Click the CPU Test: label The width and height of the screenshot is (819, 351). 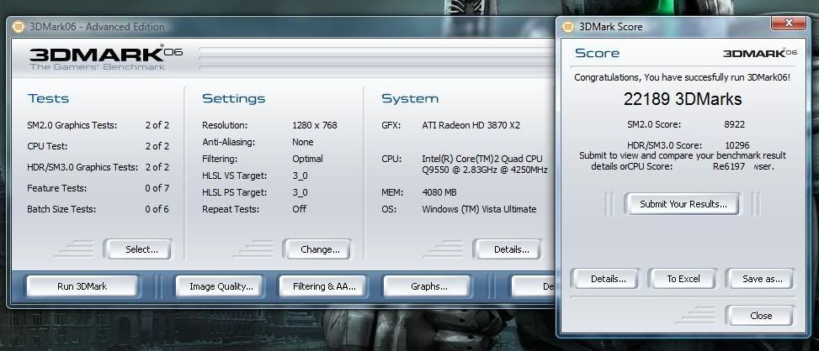(x=47, y=146)
